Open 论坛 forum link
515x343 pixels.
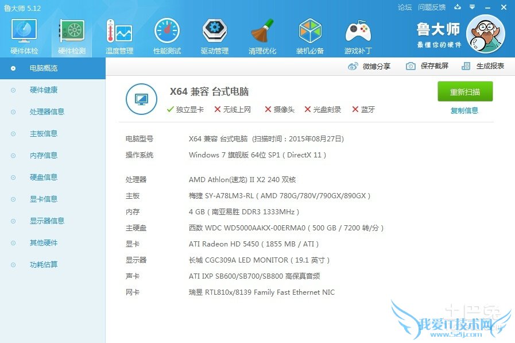(405, 7)
